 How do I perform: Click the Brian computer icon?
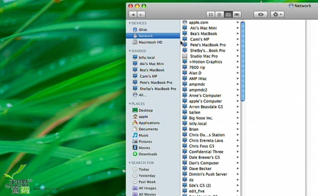point(185,129)
